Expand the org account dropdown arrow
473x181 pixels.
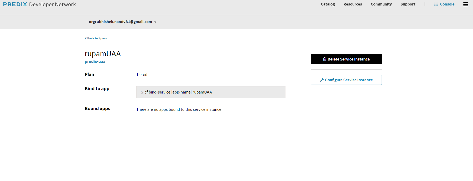155,22
